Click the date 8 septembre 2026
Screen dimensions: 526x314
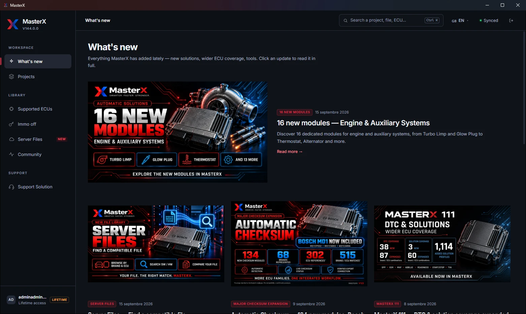click(x=420, y=304)
